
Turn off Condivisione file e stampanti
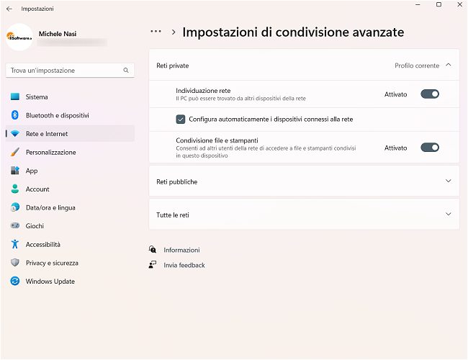tap(430, 148)
